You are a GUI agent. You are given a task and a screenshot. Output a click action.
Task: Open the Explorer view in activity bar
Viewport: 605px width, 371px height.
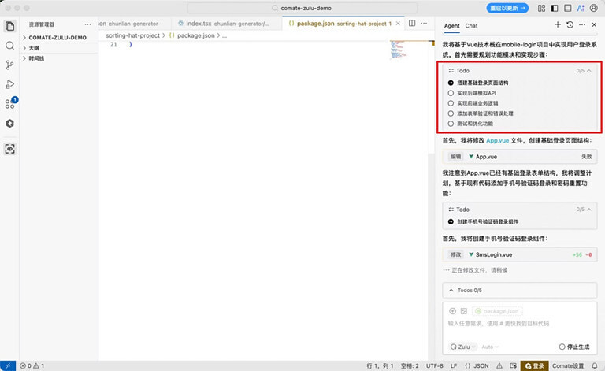coord(10,26)
